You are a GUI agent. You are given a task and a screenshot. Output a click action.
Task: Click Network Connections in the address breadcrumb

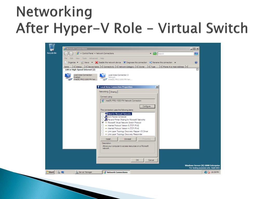pyautogui.click(x=105, y=53)
